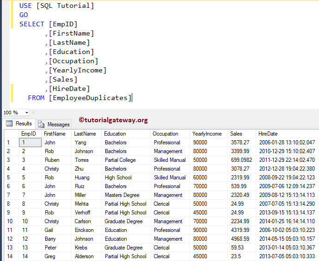Image resolution: width=319 pixels, height=261 pixels.
Task: Click the sales value 699.0982
Action: (x=242, y=160)
